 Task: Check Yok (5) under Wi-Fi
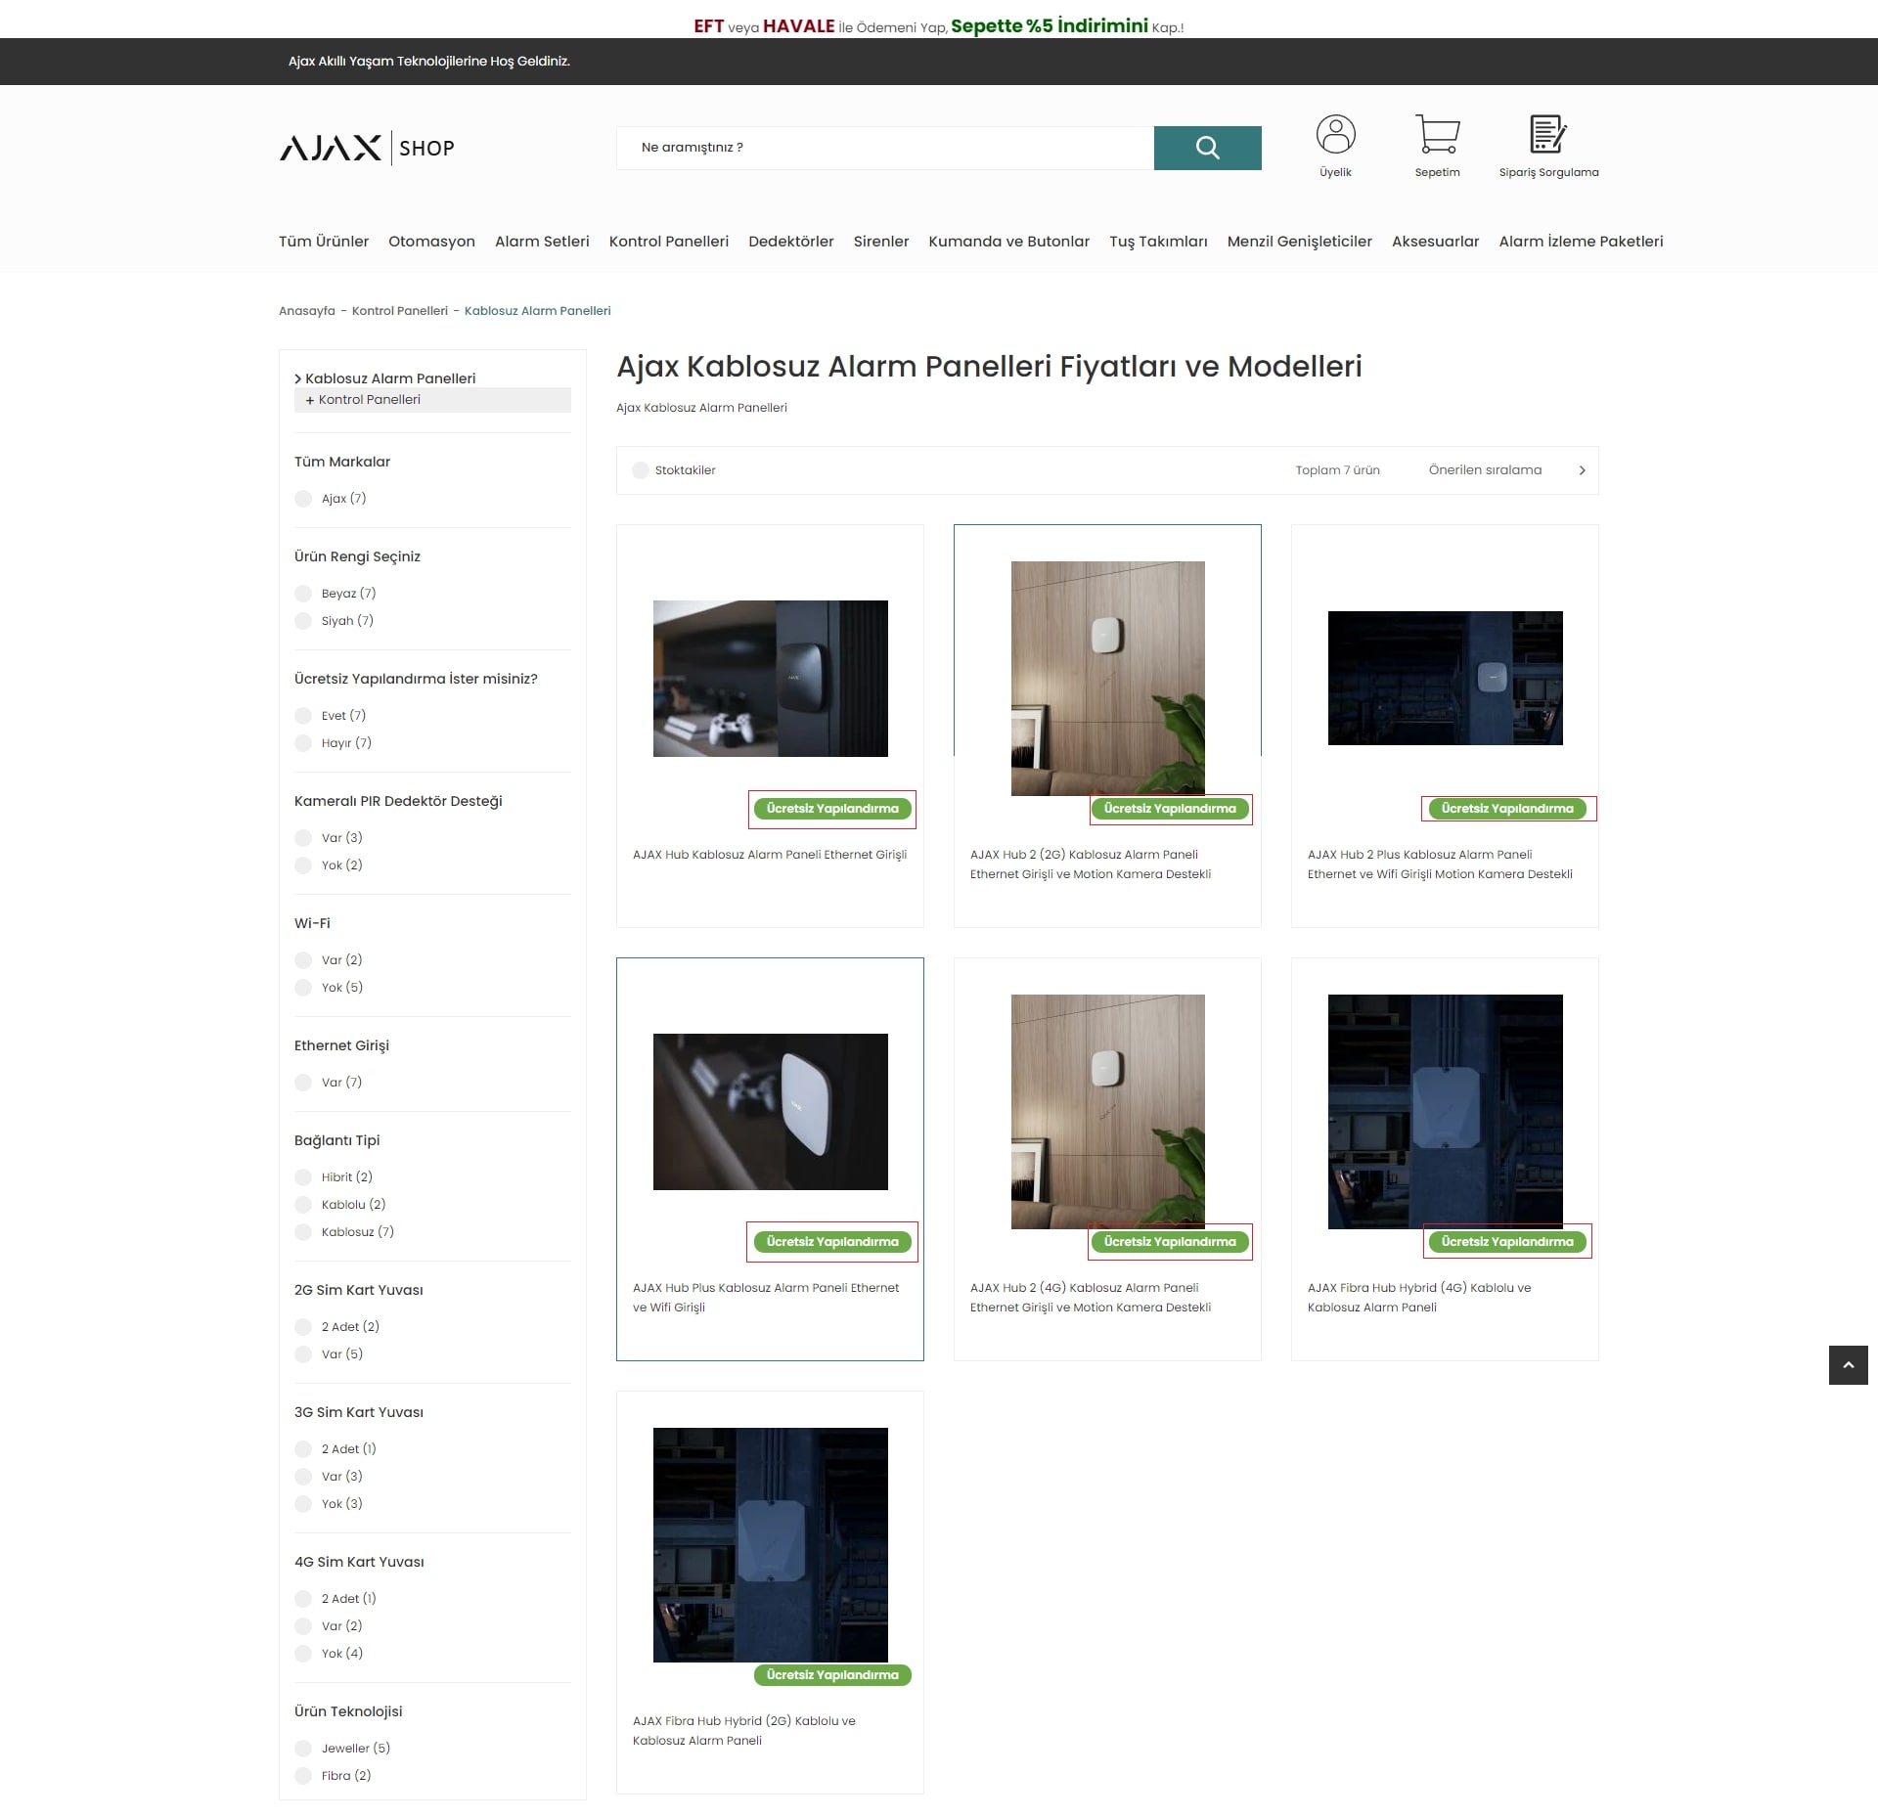[x=303, y=988]
